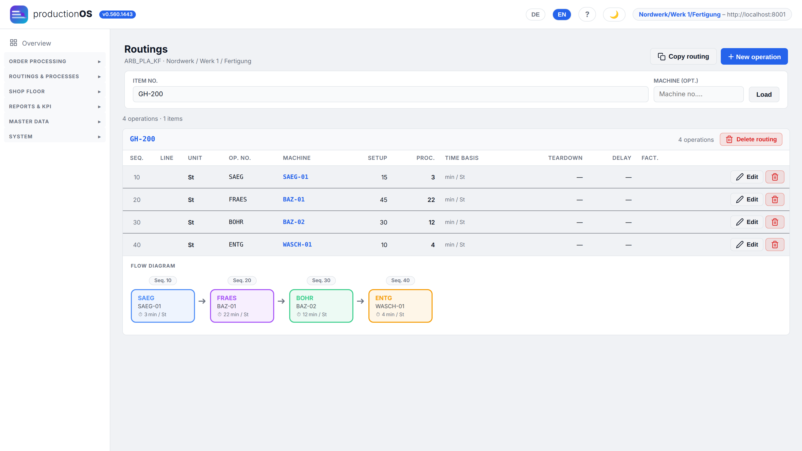Open the help question mark button
802x451 pixels.
587,14
